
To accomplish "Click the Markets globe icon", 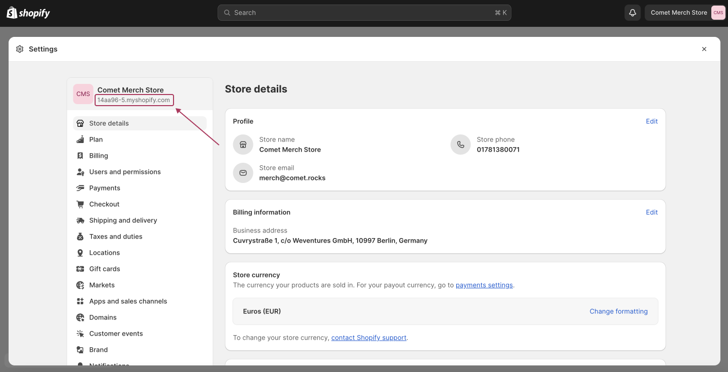I will tap(80, 285).
